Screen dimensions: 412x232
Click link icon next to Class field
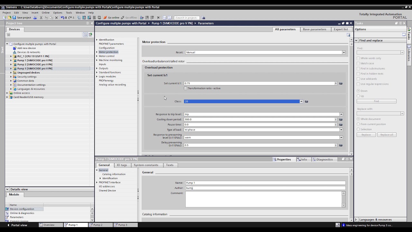(306, 101)
